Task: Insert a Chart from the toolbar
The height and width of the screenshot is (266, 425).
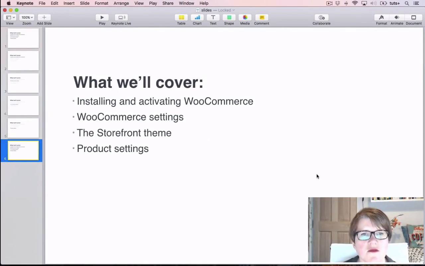Action: pyautogui.click(x=197, y=17)
